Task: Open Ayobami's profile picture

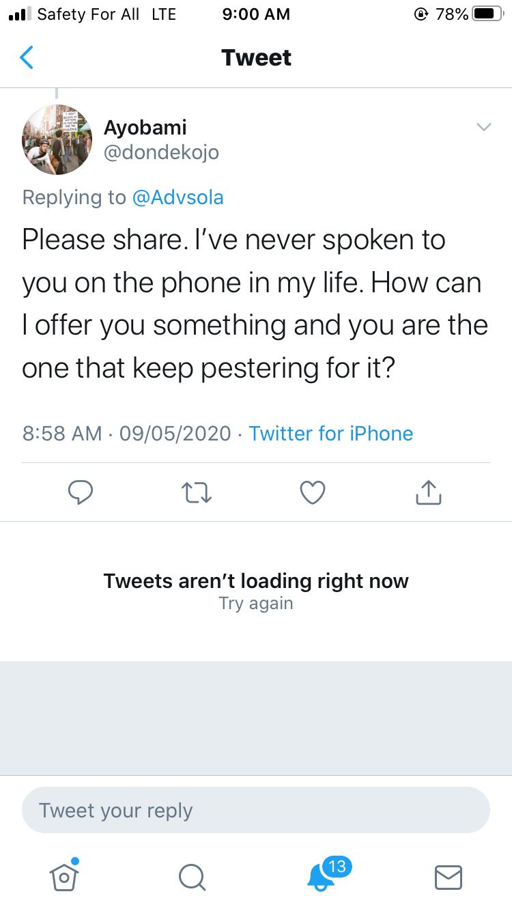Action: point(57,140)
